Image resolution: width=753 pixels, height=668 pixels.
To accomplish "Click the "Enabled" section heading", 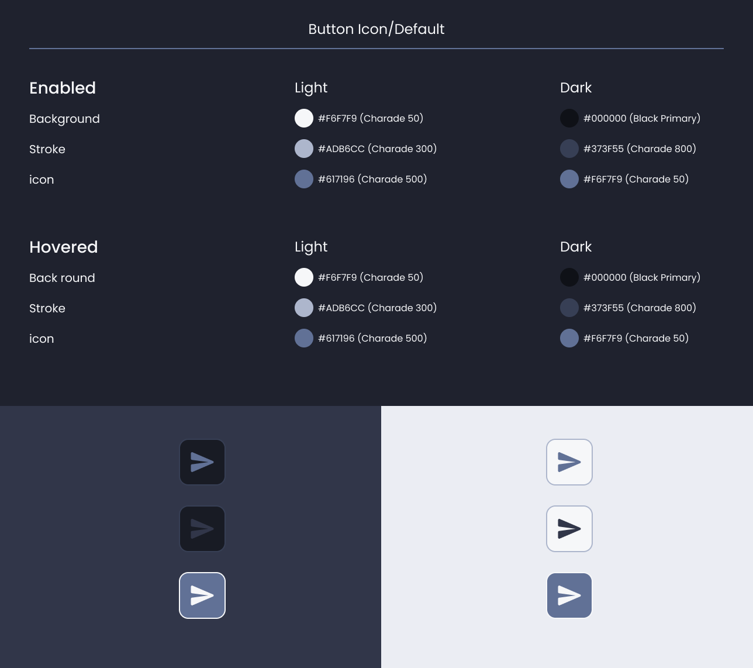I will click(63, 88).
